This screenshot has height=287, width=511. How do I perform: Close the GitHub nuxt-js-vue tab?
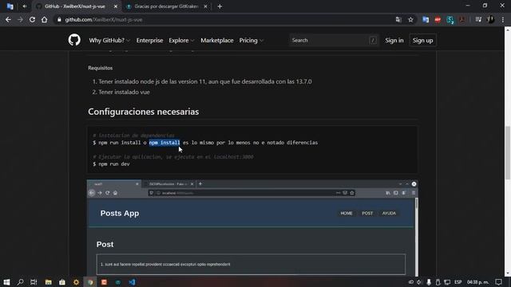pos(115,6)
